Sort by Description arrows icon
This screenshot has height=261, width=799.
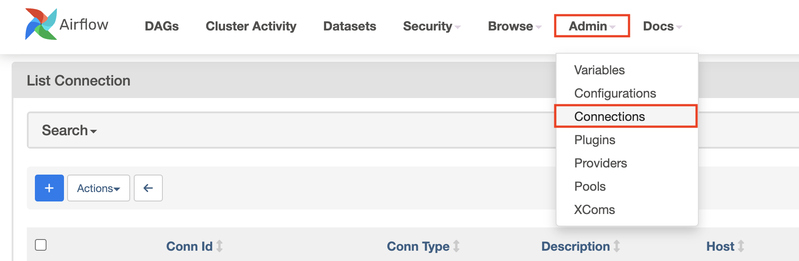point(616,246)
